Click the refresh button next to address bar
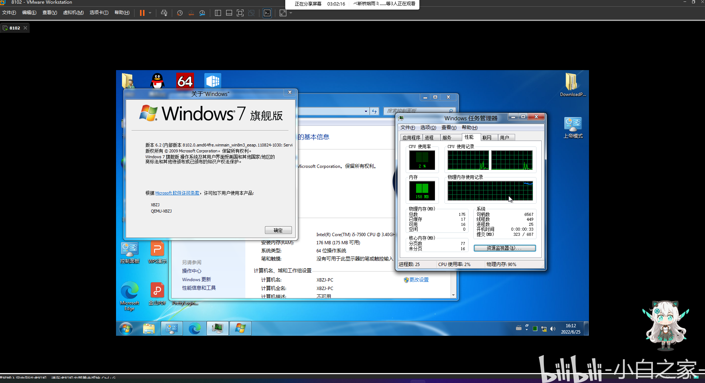The width and height of the screenshot is (705, 383). [375, 111]
